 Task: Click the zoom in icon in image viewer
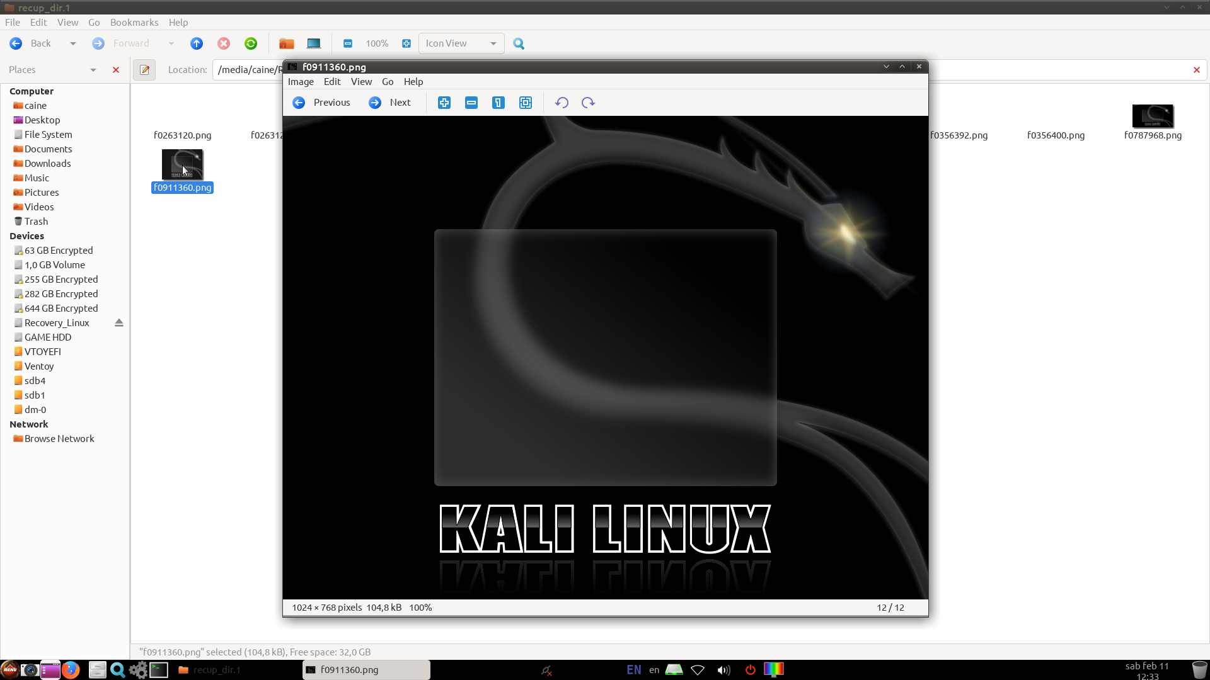coord(444,103)
